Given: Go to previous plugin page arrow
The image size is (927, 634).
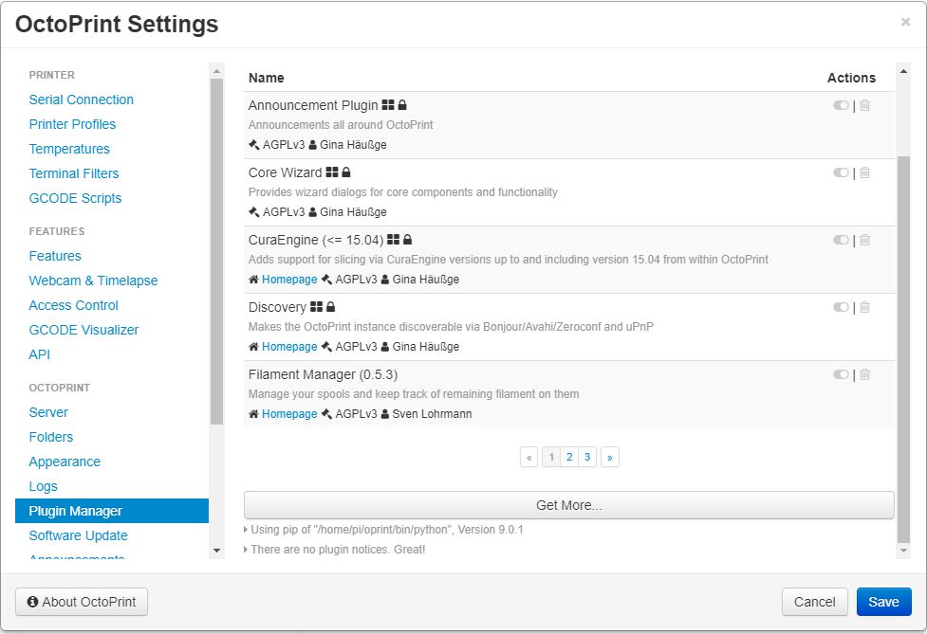Looking at the screenshot, I should [529, 457].
